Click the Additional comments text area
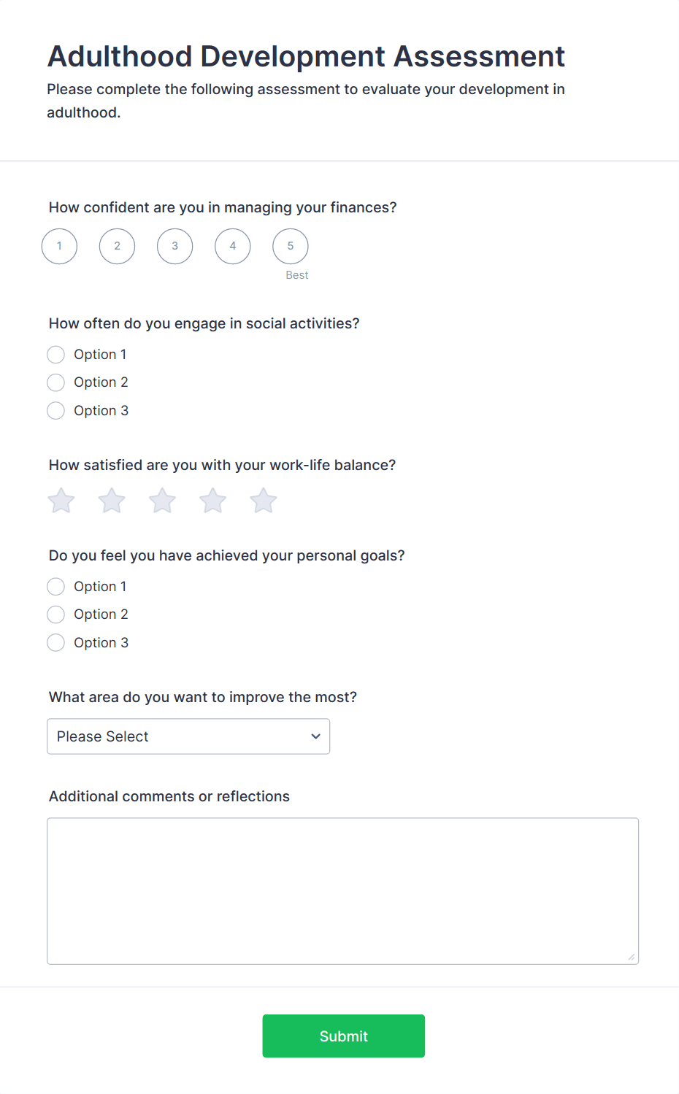Screen dimensions: 679x1094 (342, 890)
